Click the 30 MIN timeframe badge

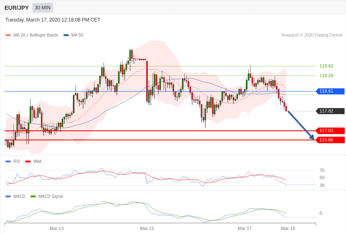[43, 8]
